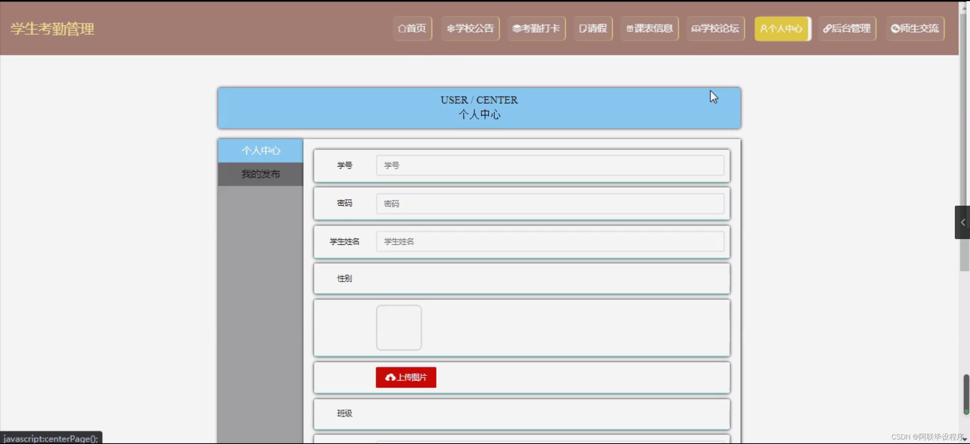Click the red 上传图片 upload button
The height and width of the screenshot is (444, 970).
point(406,377)
